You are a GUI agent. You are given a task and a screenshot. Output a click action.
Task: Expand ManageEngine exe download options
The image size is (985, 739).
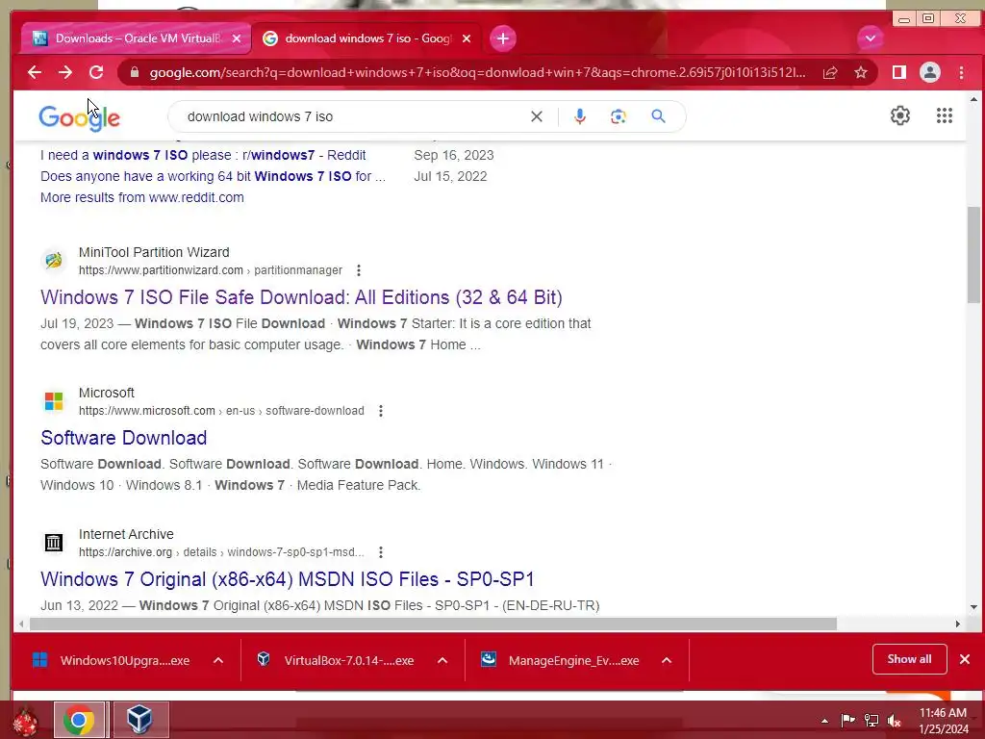pos(667,660)
